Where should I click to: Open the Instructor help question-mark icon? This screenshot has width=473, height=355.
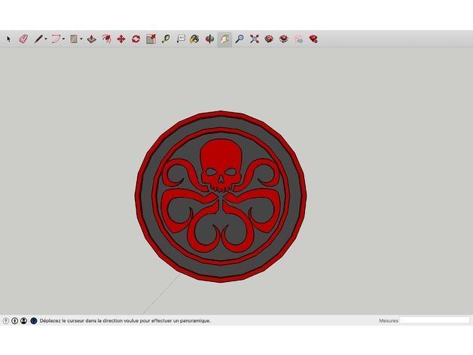point(34,320)
